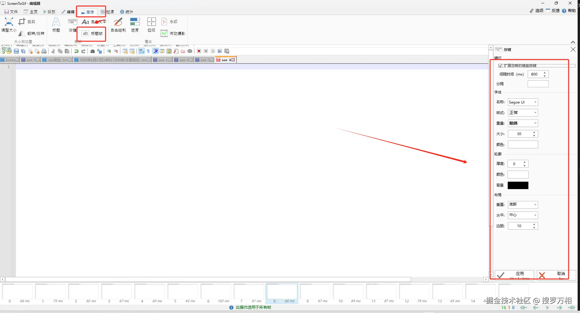Open the Border (边框) tool
The image size is (580, 313).
click(151, 25)
